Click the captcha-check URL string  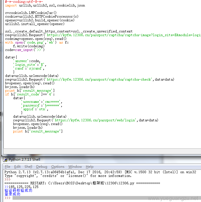point(99,79)
